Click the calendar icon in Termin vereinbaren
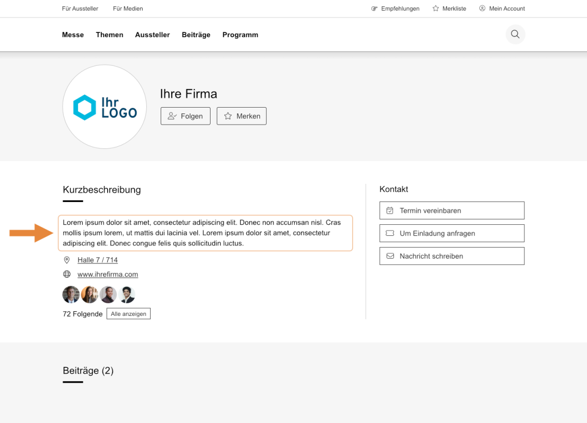The image size is (587, 423). pos(390,210)
